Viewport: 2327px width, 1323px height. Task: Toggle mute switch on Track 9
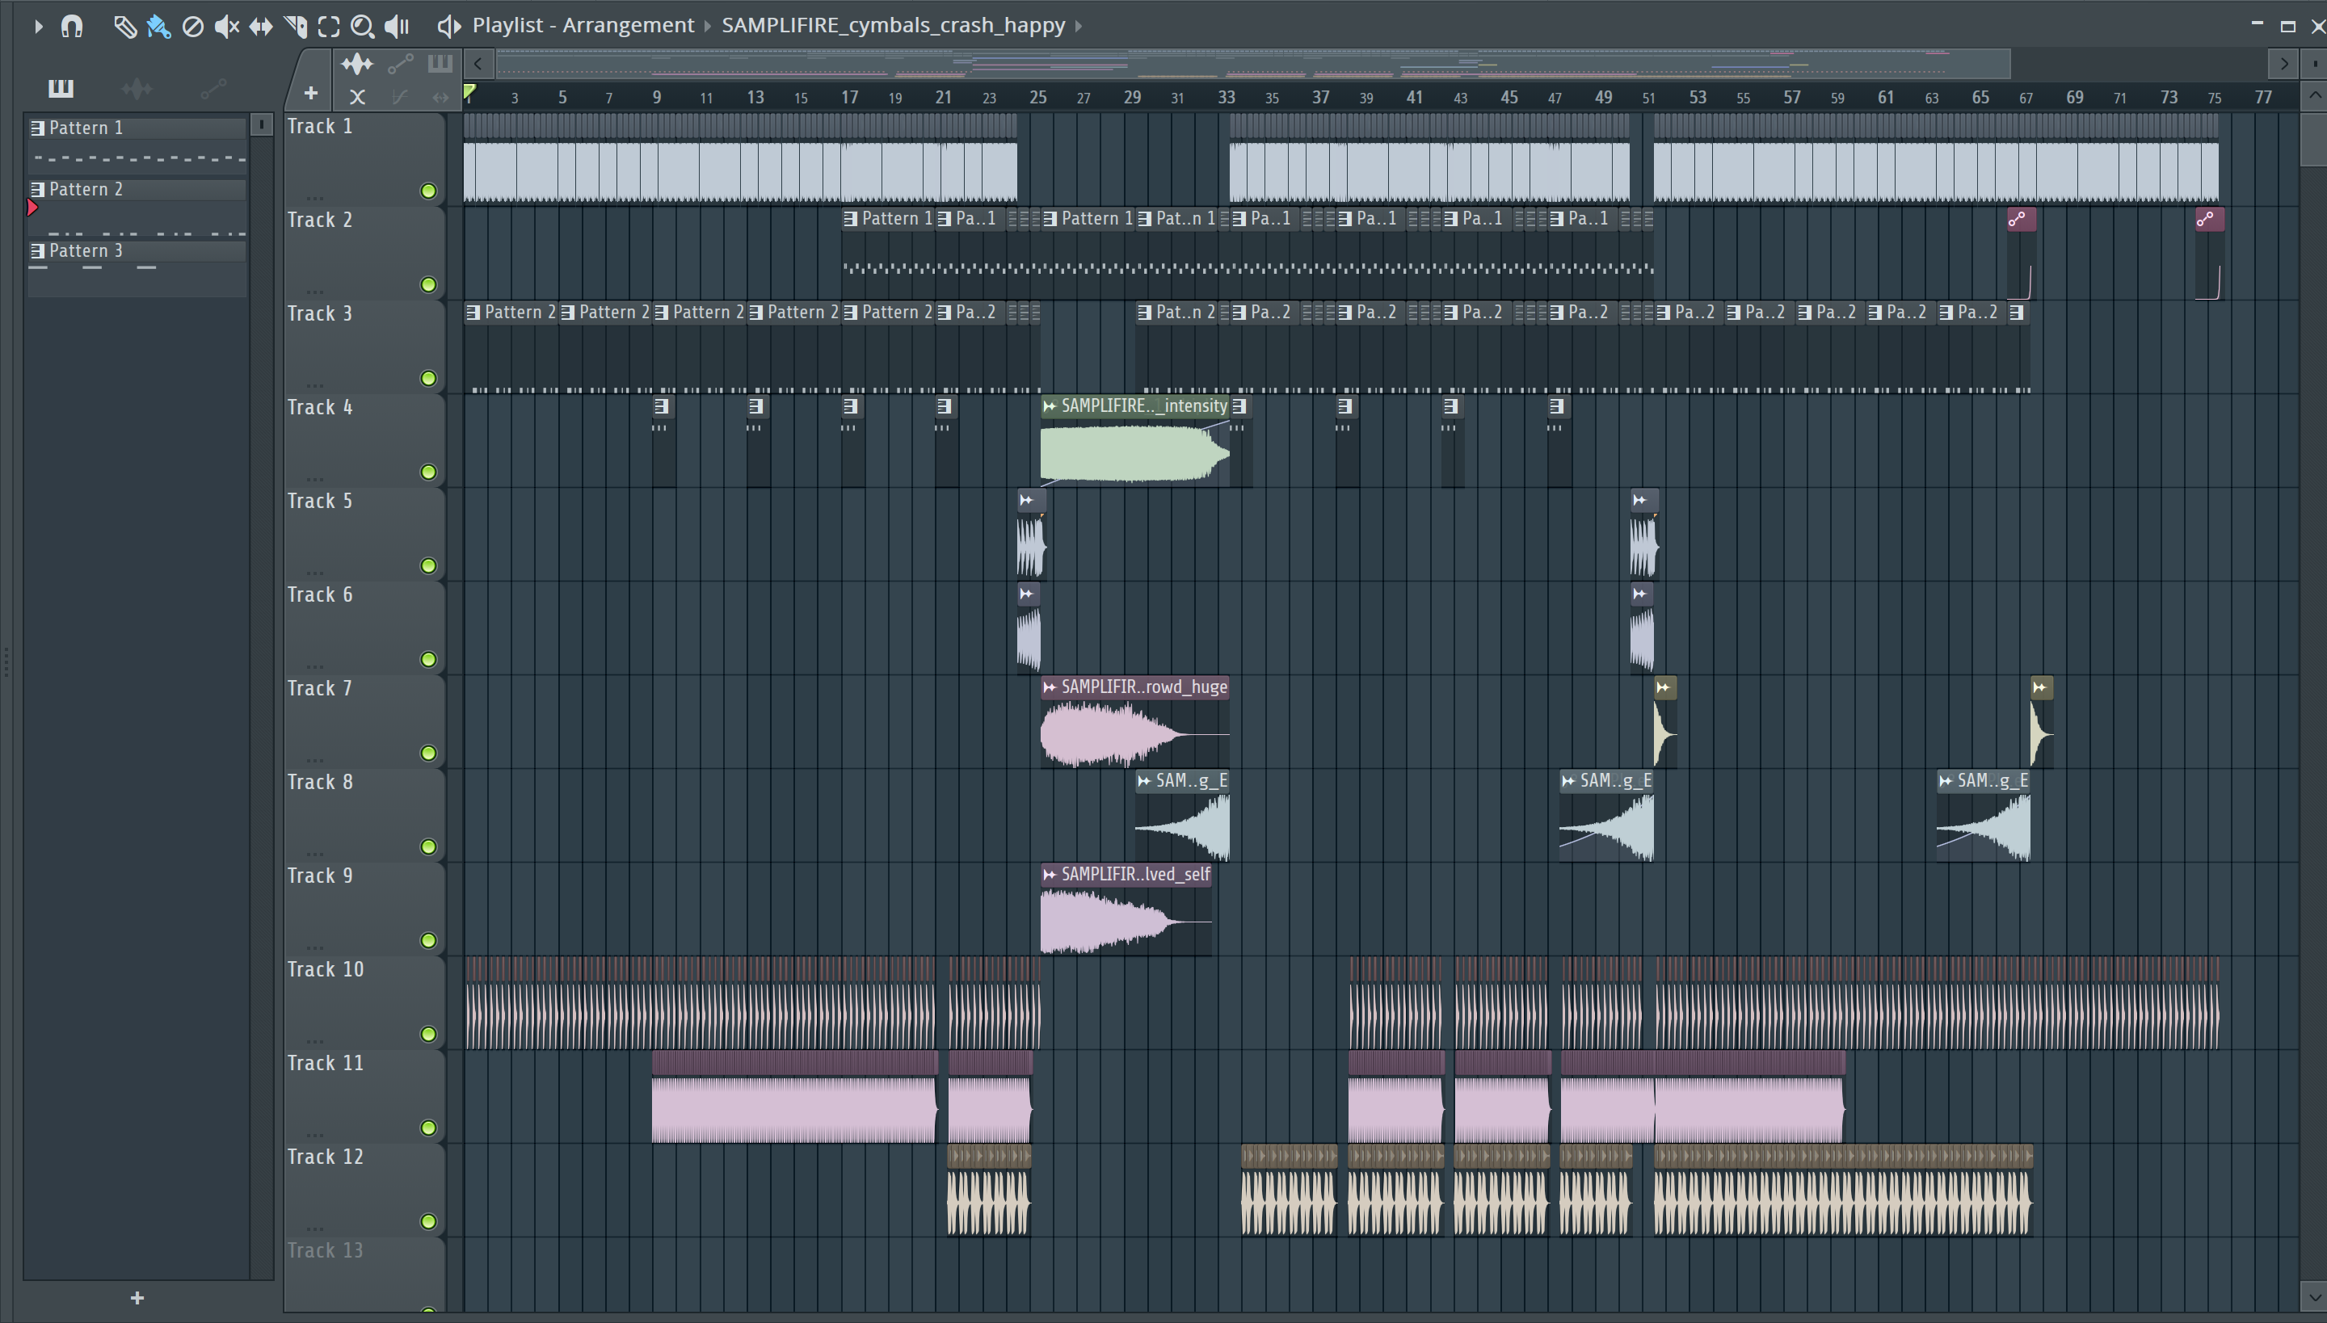[428, 939]
